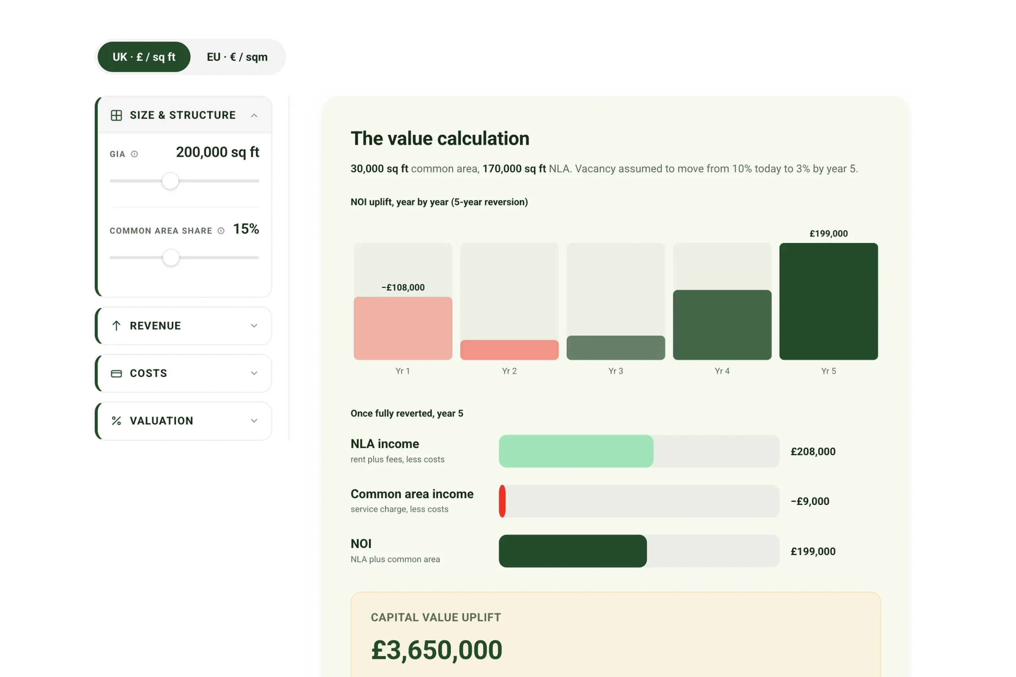Click the percent icon in Valuation section

116,421
